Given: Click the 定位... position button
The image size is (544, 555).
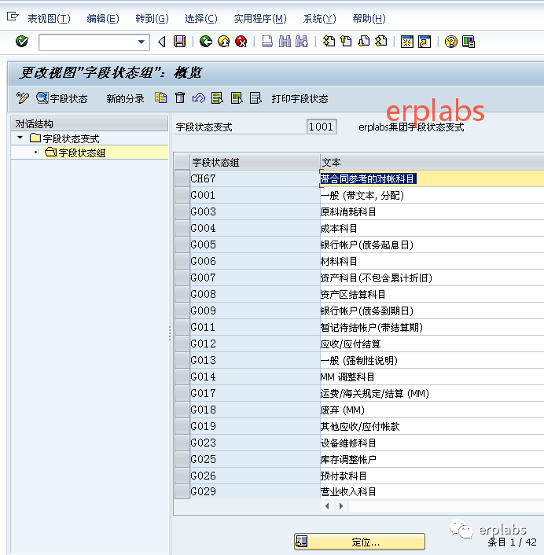Looking at the screenshot, I should click(359, 542).
